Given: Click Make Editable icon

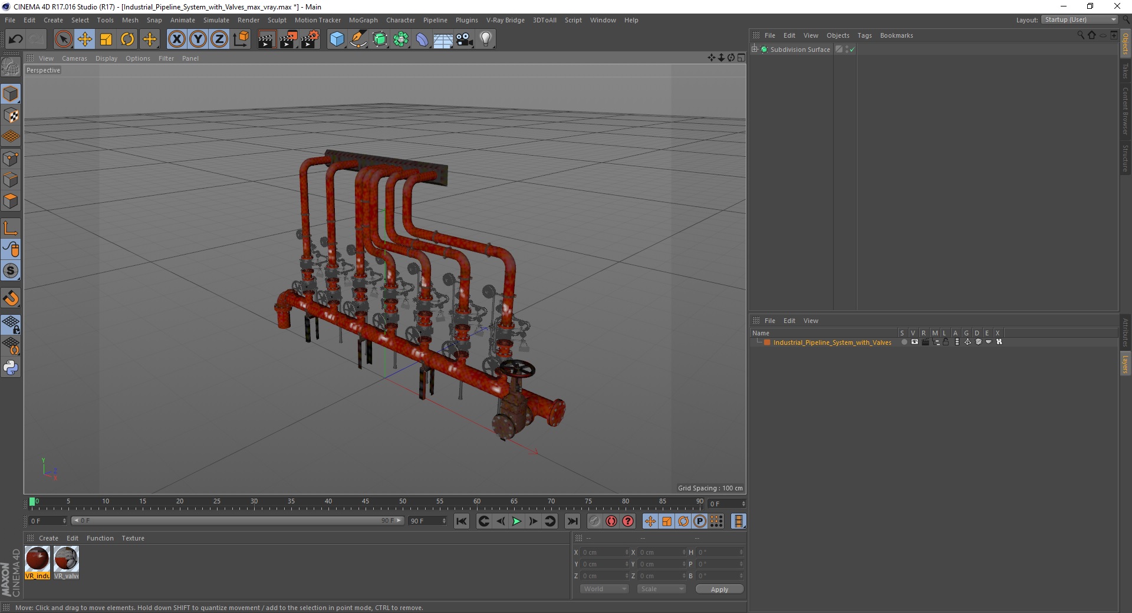Looking at the screenshot, I should coord(11,67).
